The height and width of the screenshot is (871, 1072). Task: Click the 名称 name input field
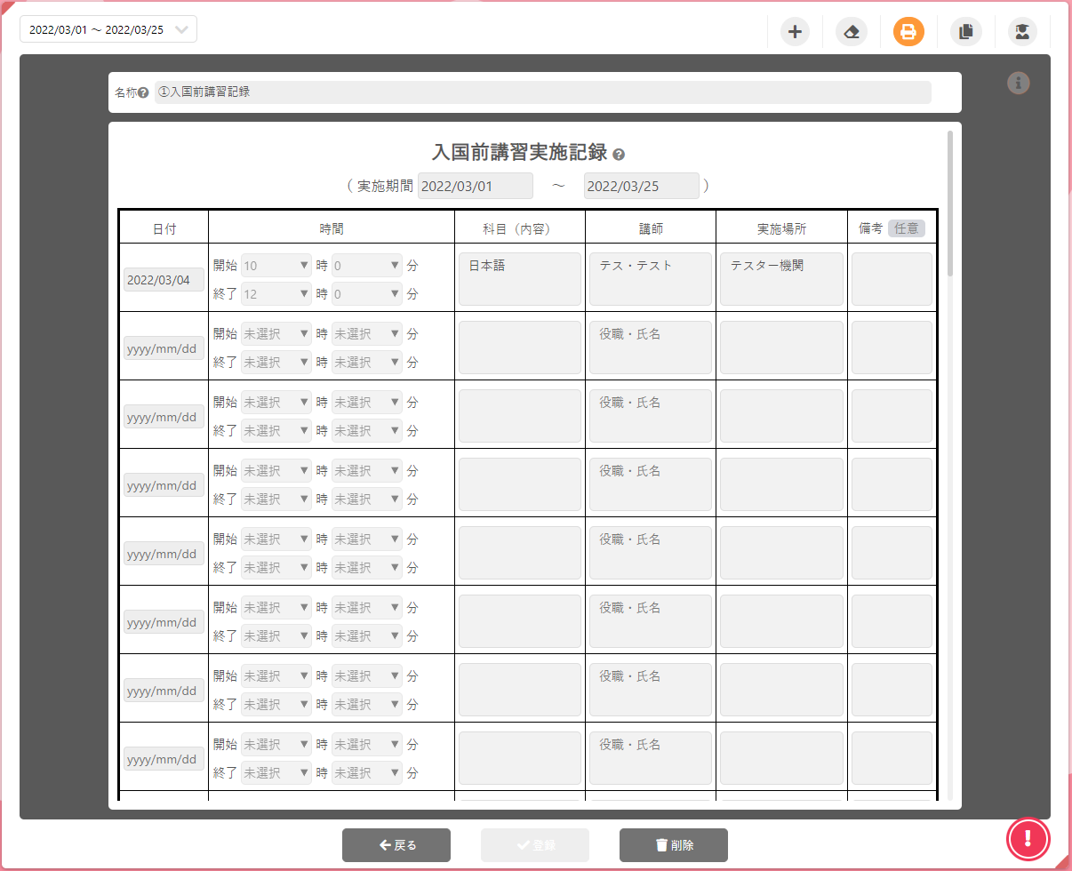pyautogui.click(x=542, y=92)
